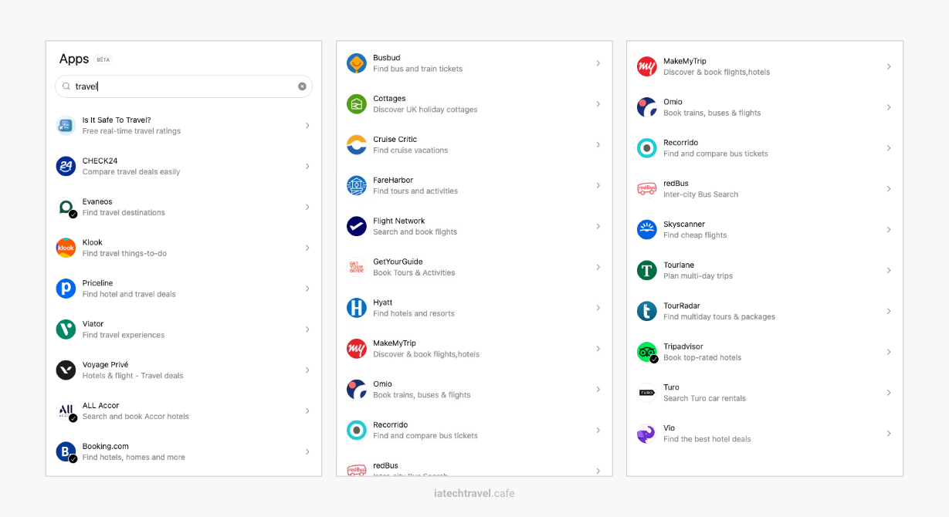Open the Tripadvisor owl icon
949x517 pixels.
coord(646,352)
